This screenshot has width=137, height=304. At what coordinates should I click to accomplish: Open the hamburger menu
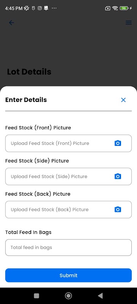pyautogui.click(x=129, y=23)
